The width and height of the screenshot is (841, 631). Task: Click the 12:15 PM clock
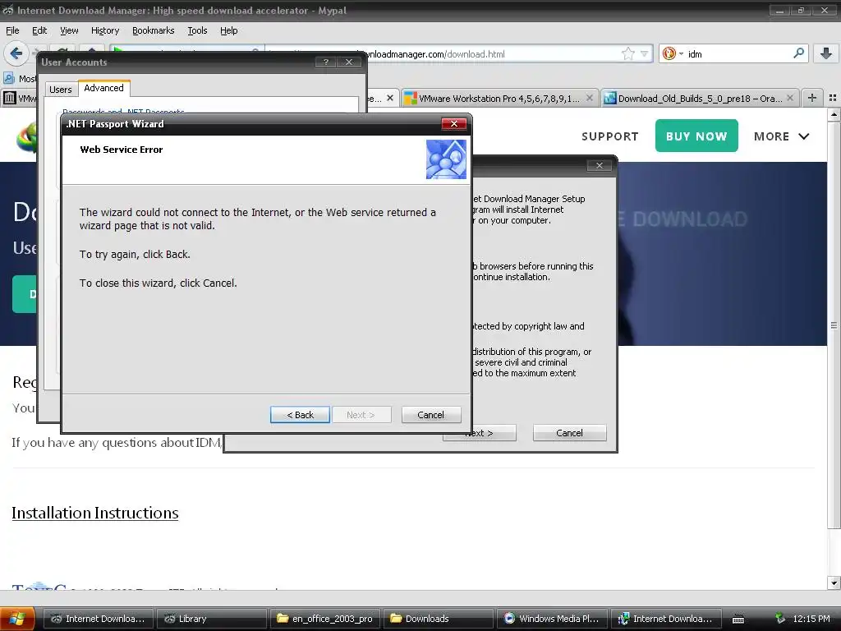(x=811, y=619)
